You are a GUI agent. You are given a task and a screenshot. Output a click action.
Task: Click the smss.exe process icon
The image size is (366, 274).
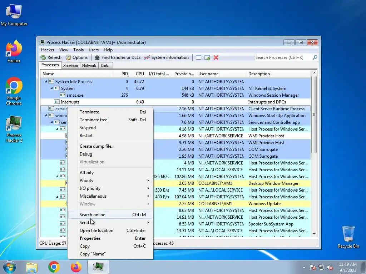(62, 95)
